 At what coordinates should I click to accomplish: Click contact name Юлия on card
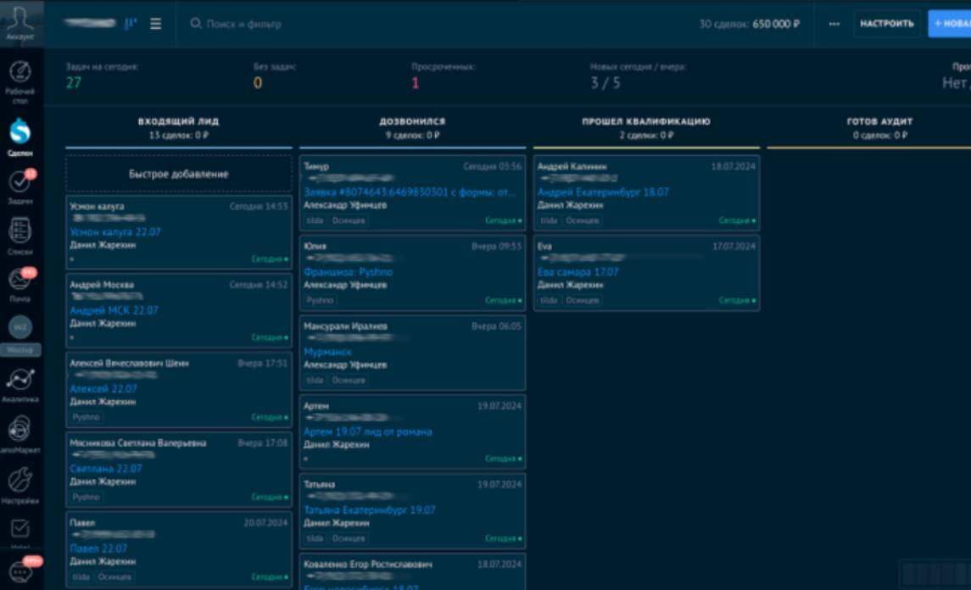[x=315, y=247]
